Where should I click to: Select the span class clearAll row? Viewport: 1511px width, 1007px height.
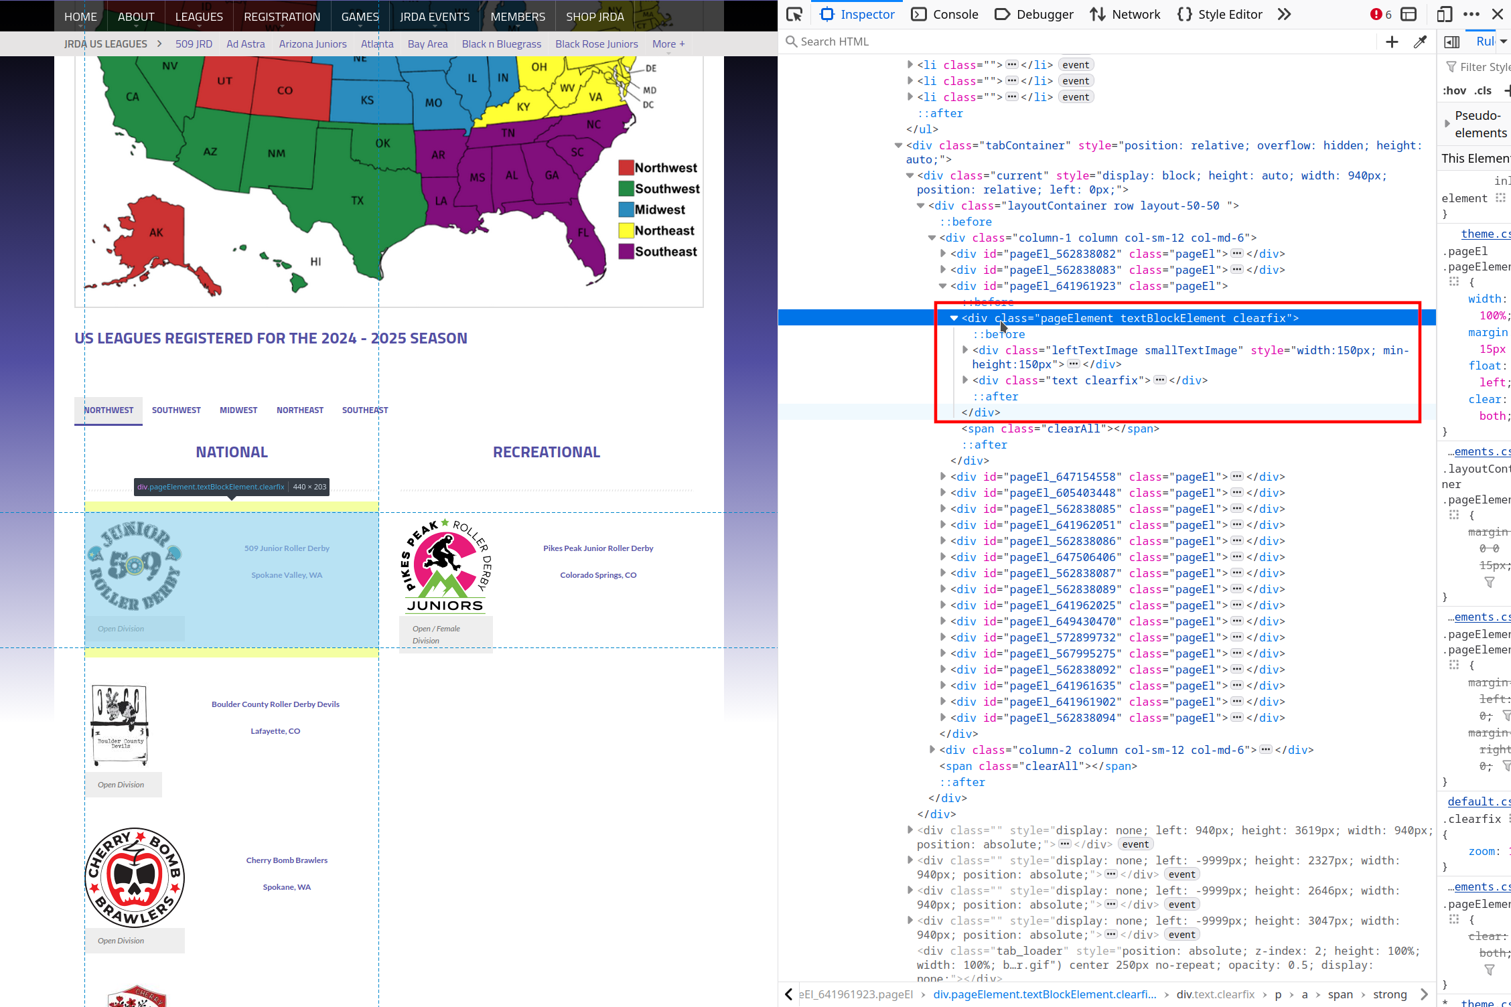(1060, 429)
